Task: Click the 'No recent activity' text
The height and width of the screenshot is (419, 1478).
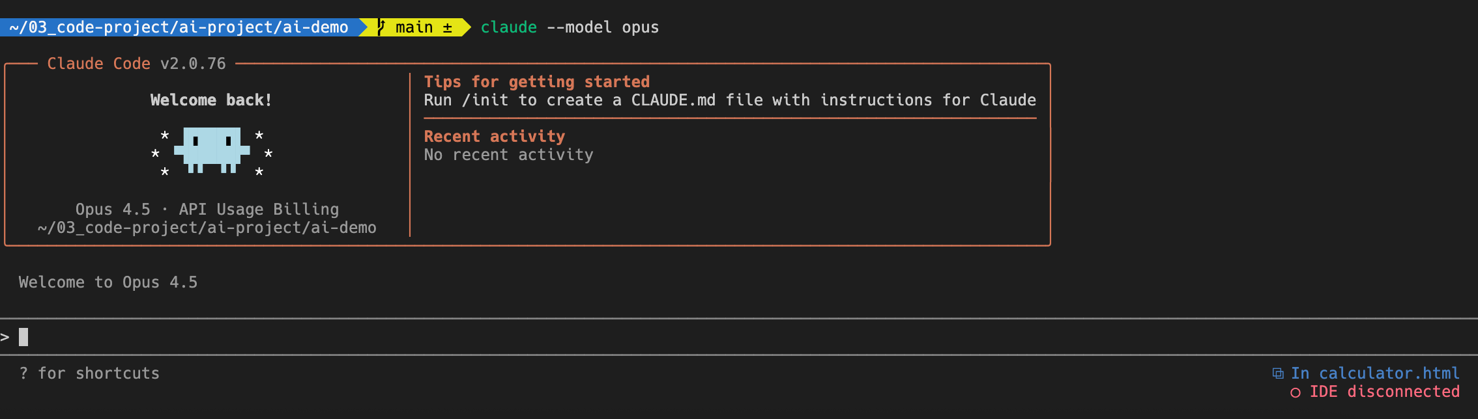Action: coord(508,155)
